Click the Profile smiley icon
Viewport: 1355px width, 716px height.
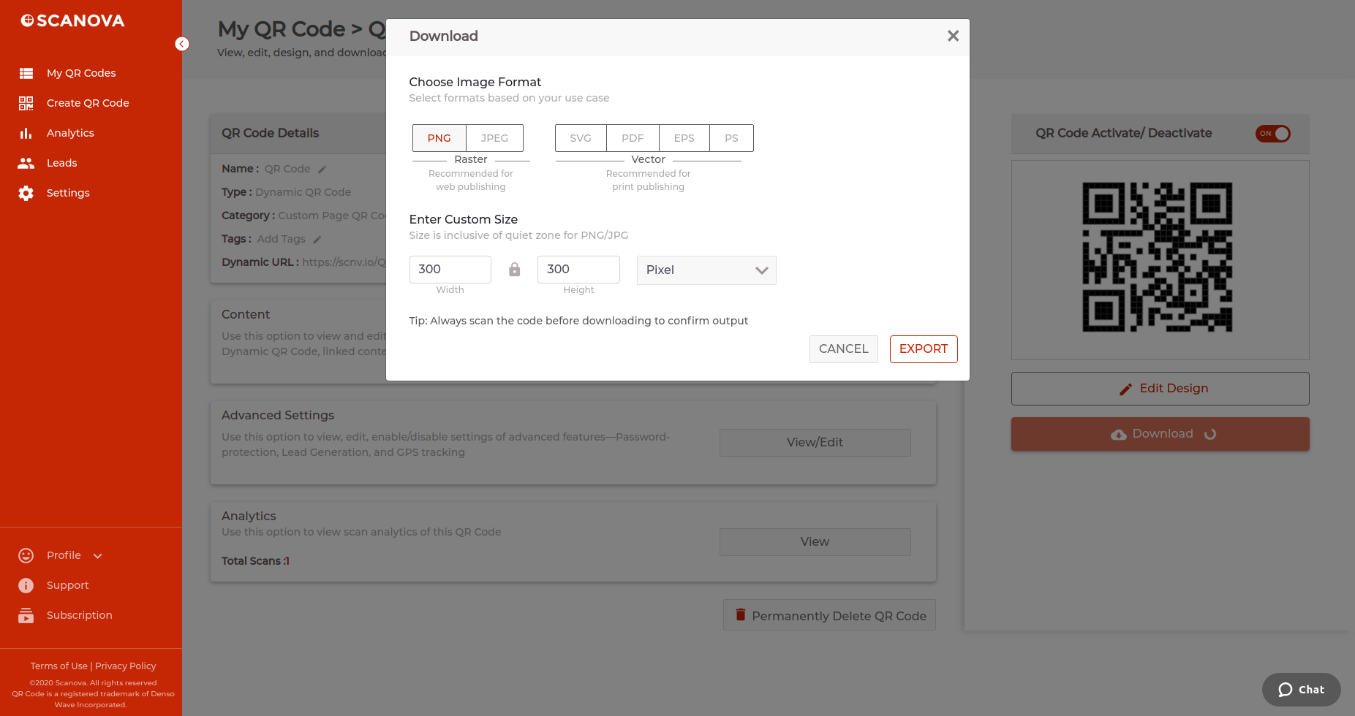coord(26,555)
